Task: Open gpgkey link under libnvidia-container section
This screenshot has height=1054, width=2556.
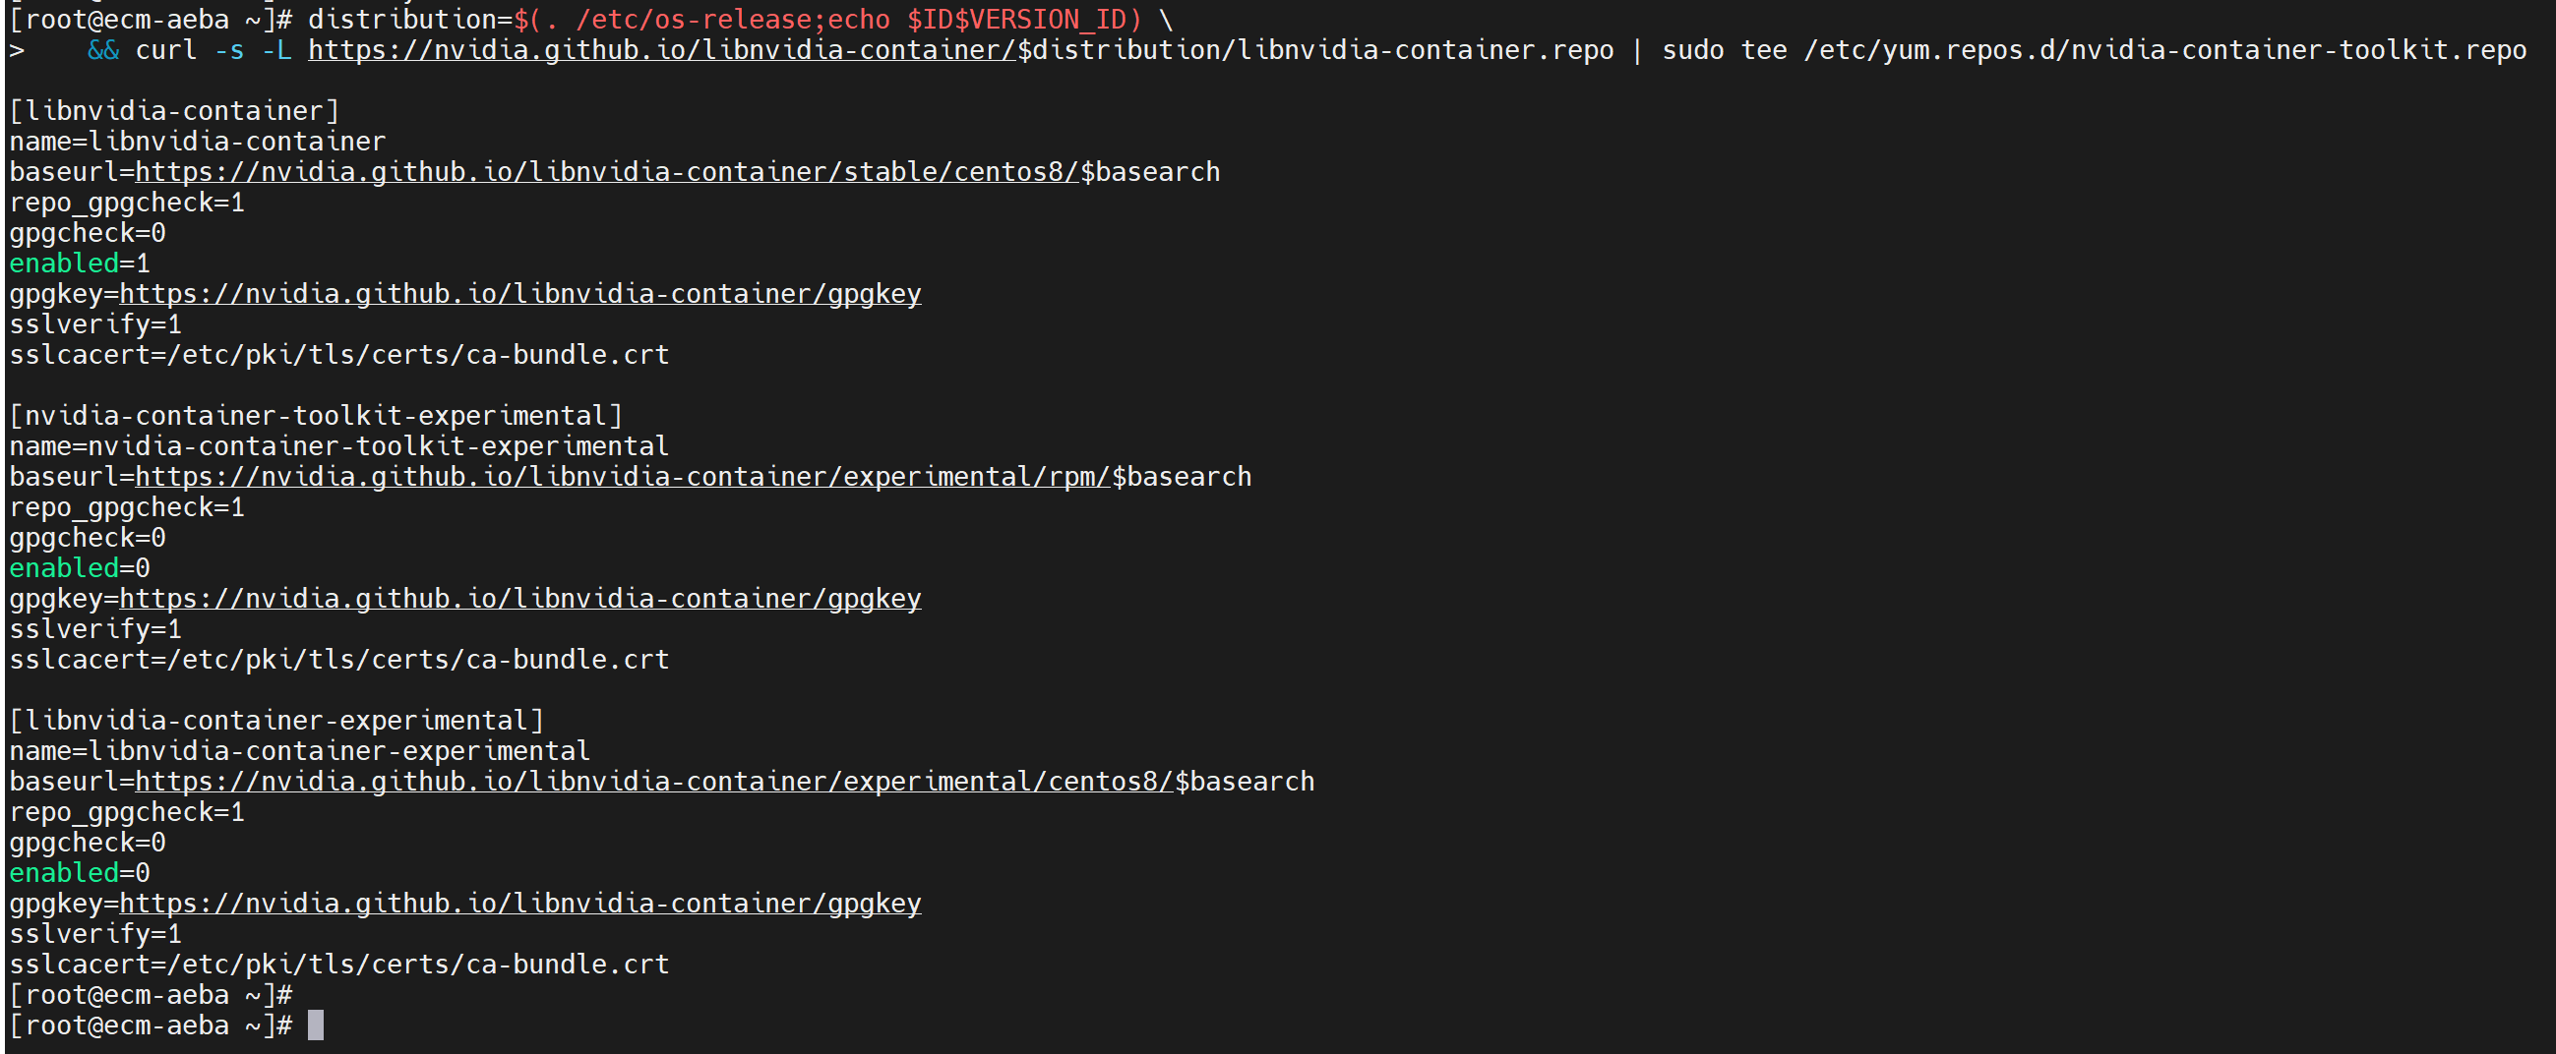Action: [x=519, y=294]
